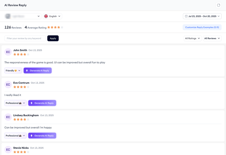This screenshot has height=155, width=226.
Task: Open Professional tone dropdown for Lindsey Buckingham
Action: click(x=16, y=135)
